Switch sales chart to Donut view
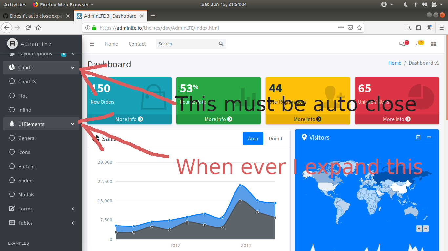This screenshot has height=251, width=448. click(x=275, y=138)
